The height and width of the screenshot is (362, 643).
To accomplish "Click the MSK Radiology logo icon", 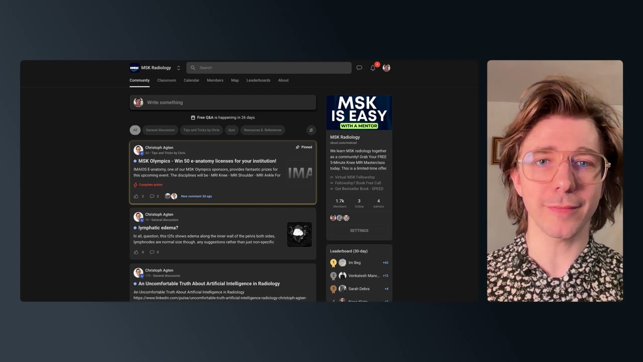I will tap(134, 68).
